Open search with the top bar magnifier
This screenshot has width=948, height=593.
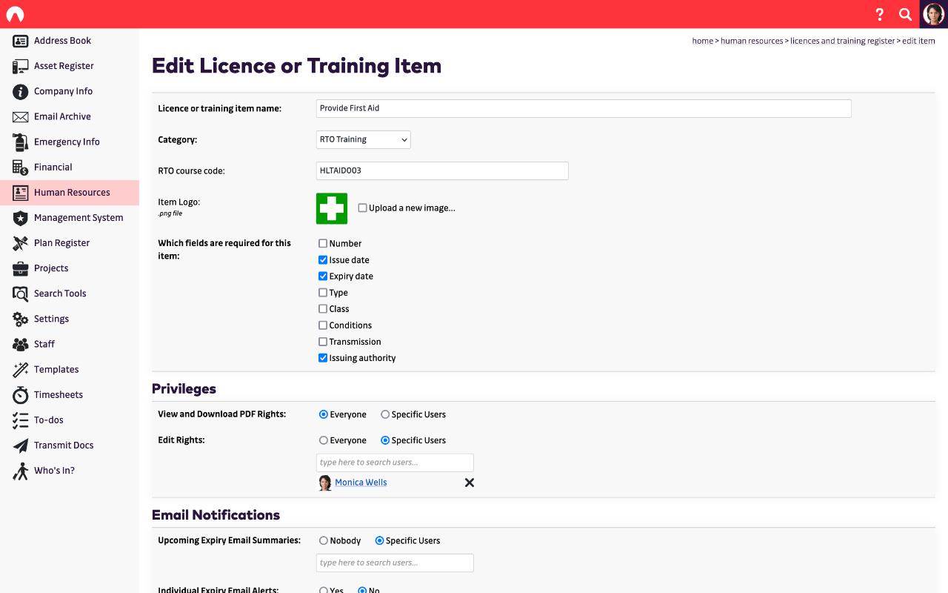click(x=905, y=14)
